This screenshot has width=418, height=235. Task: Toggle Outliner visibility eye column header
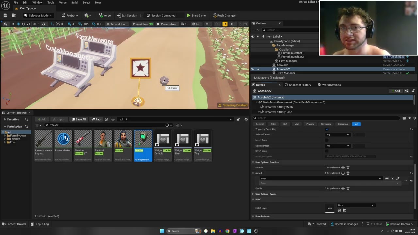252,37
